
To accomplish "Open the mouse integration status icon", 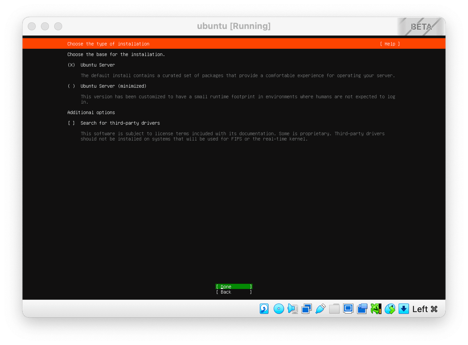I will click(390, 309).
